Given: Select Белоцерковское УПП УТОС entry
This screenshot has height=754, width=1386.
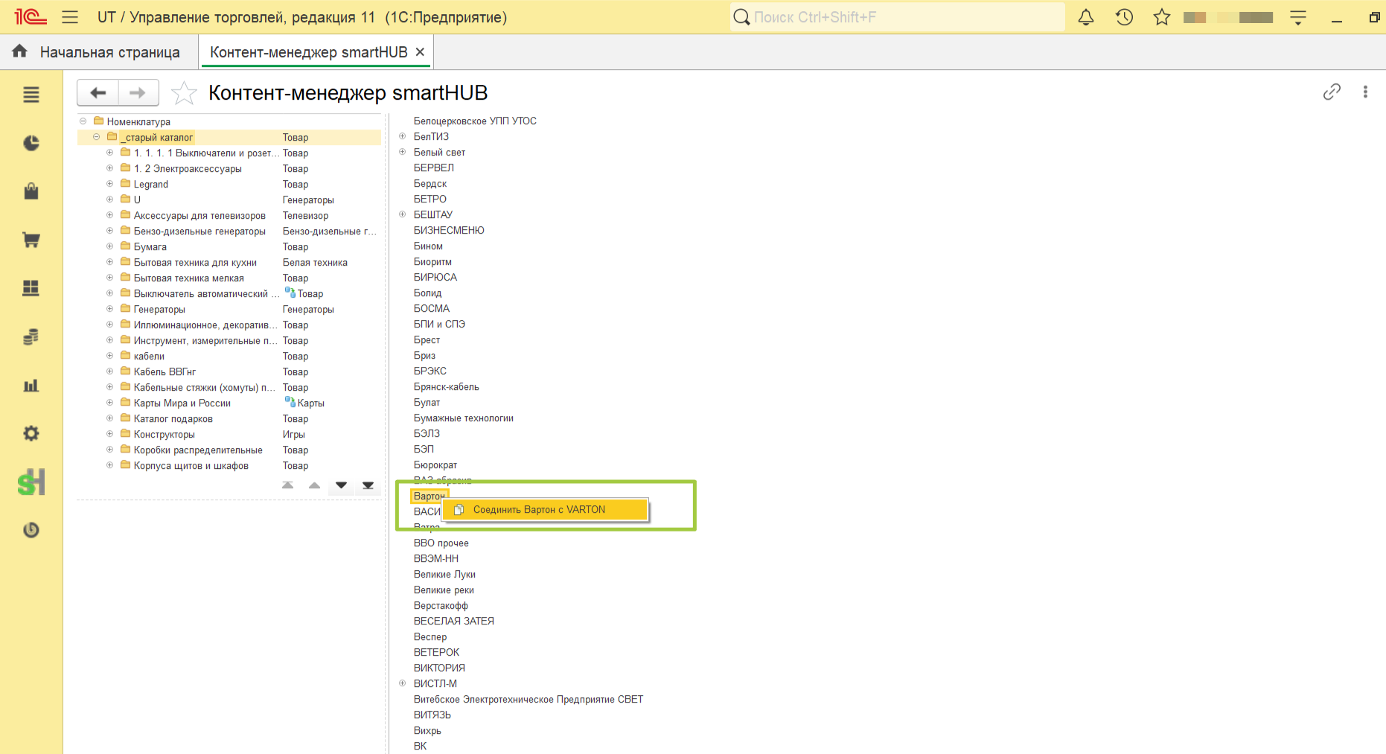Looking at the screenshot, I should [x=475, y=121].
